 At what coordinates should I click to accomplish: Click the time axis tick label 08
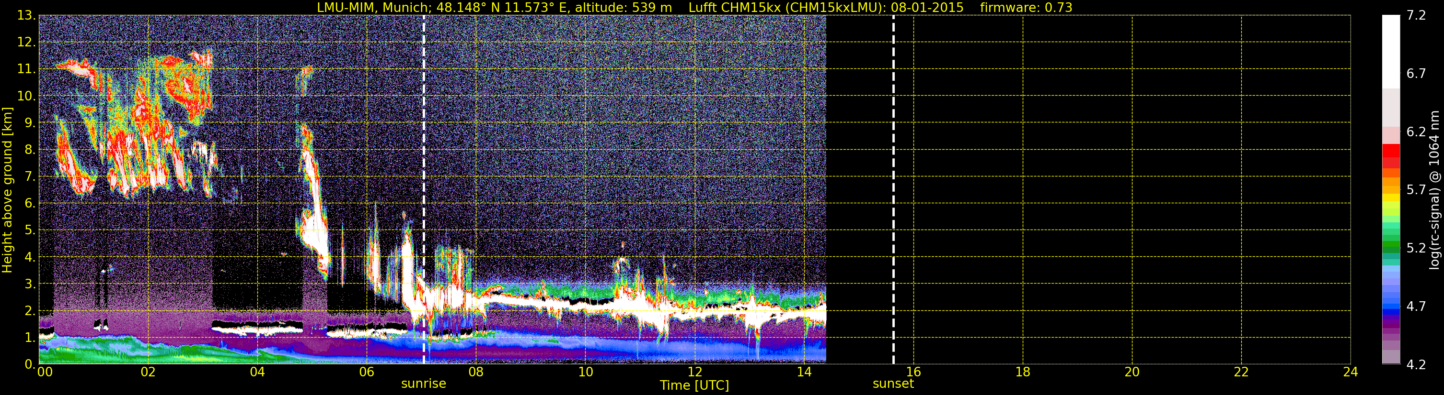476,372
